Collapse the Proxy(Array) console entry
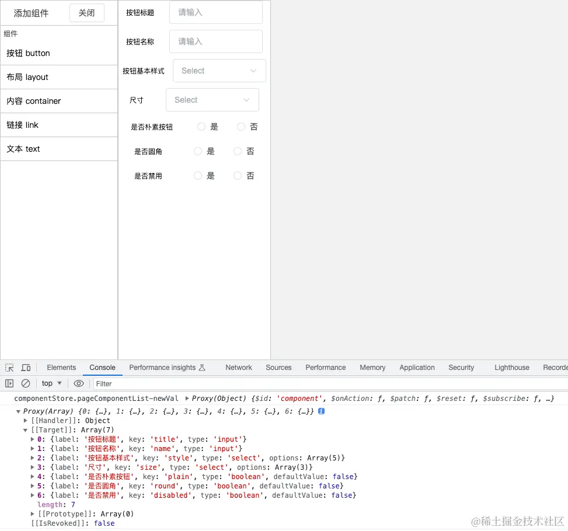Image resolution: width=568 pixels, height=531 pixels. click(x=18, y=411)
